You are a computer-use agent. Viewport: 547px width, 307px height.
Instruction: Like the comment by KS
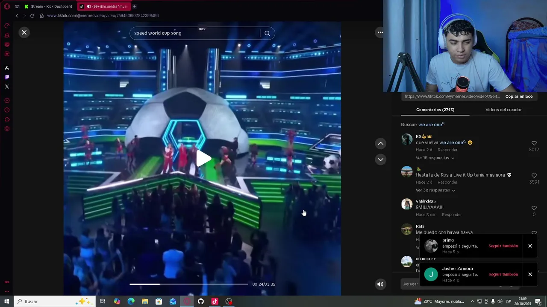click(x=534, y=143)
